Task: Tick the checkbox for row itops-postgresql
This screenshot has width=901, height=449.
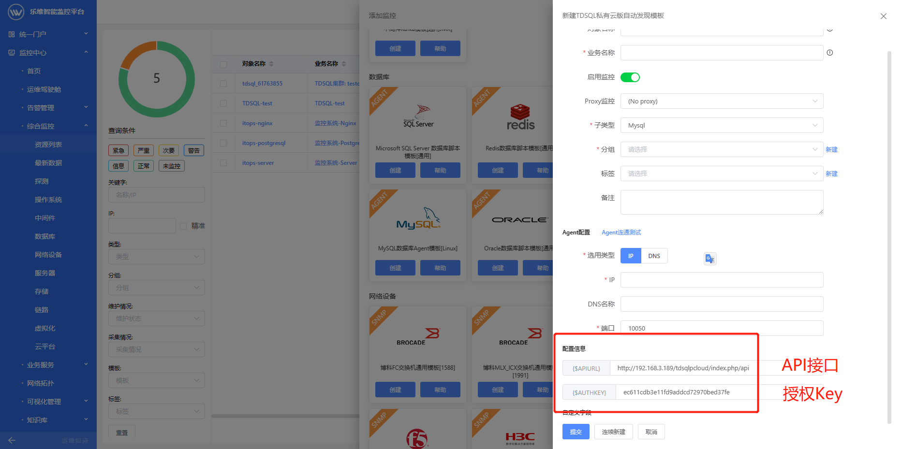Action: (223, 143)
